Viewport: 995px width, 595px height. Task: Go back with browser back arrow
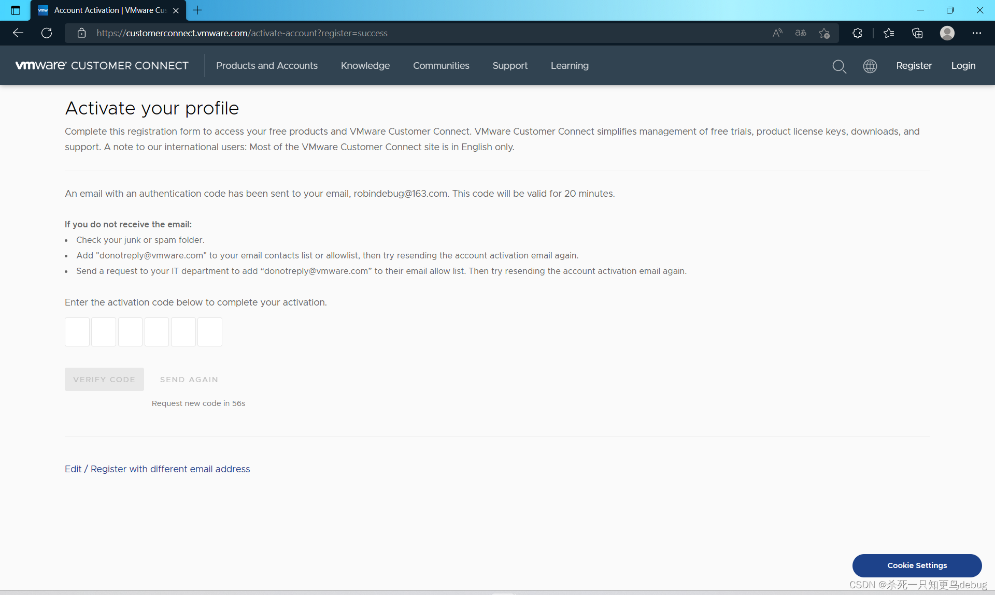click(18, 33)
